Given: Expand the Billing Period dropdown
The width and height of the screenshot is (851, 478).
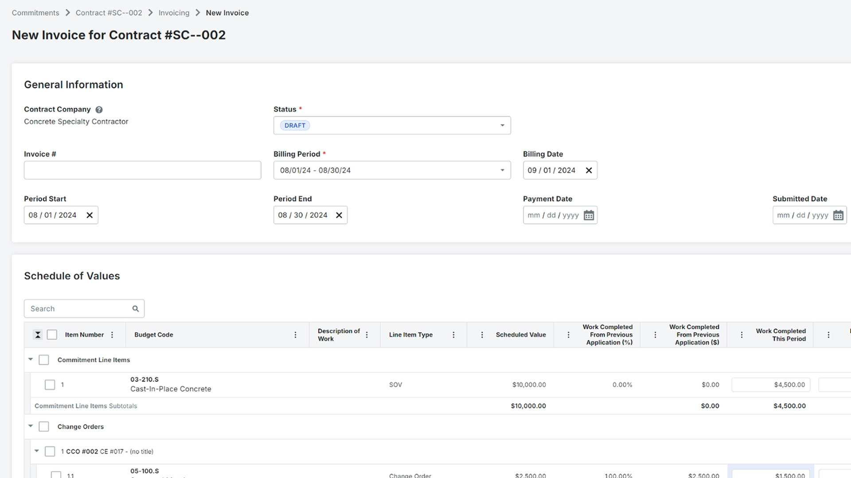Looking at the screenshot, I should (501, 170).
